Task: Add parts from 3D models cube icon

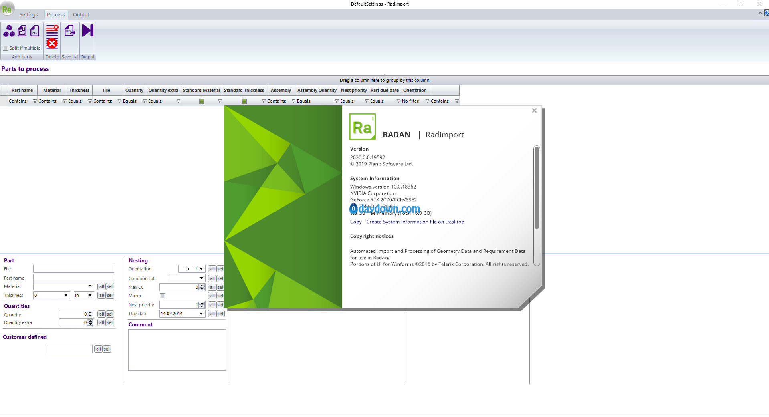Action: [9, 31]
